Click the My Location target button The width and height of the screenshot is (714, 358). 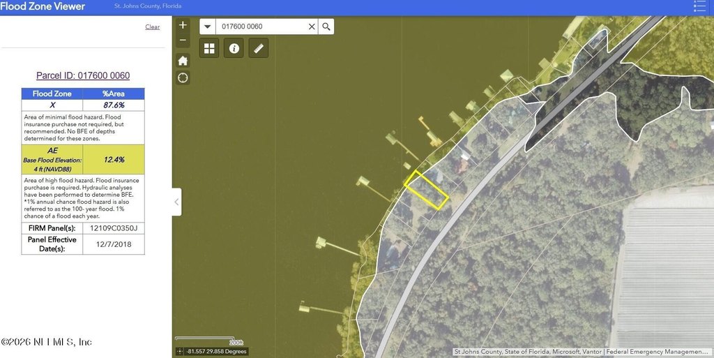[x=183, y=77]
